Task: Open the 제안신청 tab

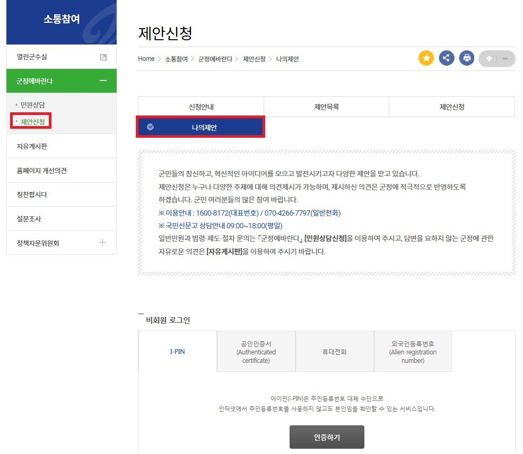Action: point(451,106)
